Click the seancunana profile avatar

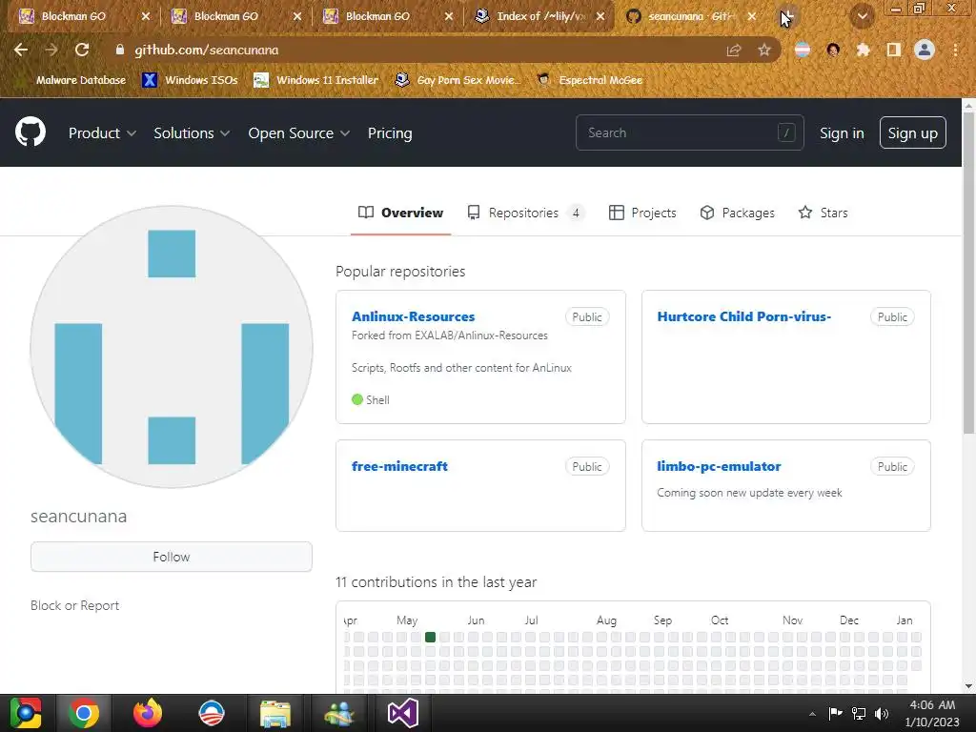pyautogui.click(x=172, y=347)
